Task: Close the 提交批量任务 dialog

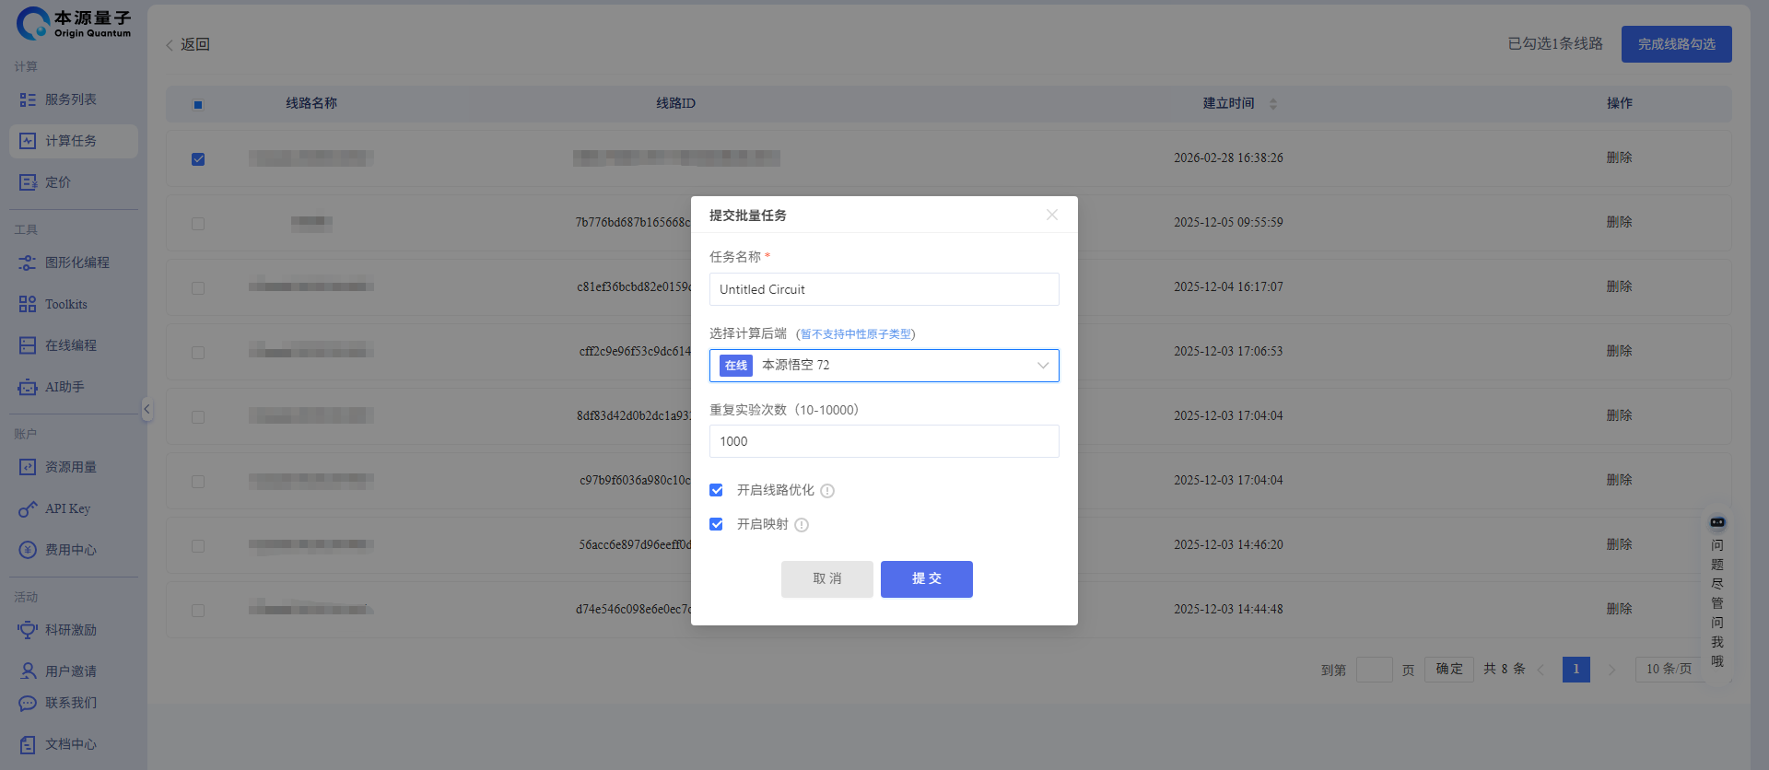Action: click(1051, 215)
